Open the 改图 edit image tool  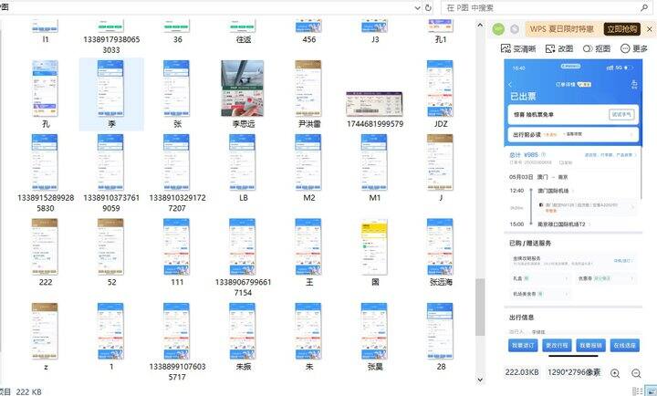point(558,48)
